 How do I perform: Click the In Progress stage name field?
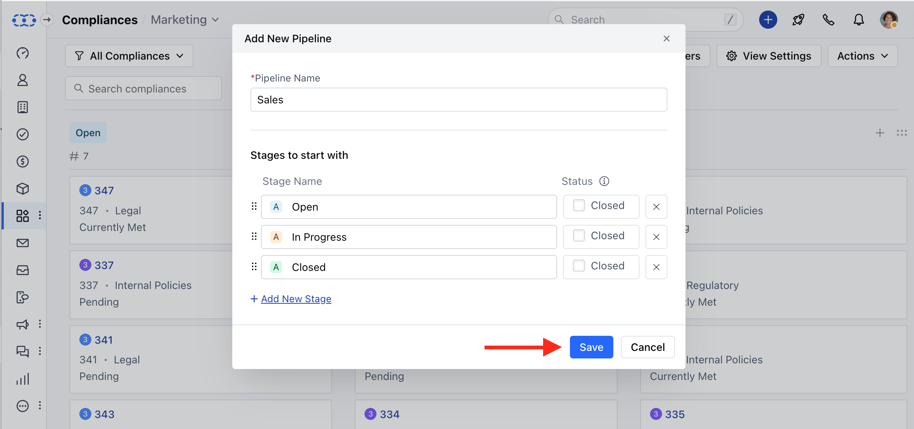click(x=409, y=237)
